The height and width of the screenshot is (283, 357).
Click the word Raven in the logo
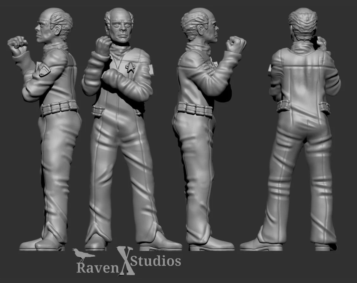point(98,266)
